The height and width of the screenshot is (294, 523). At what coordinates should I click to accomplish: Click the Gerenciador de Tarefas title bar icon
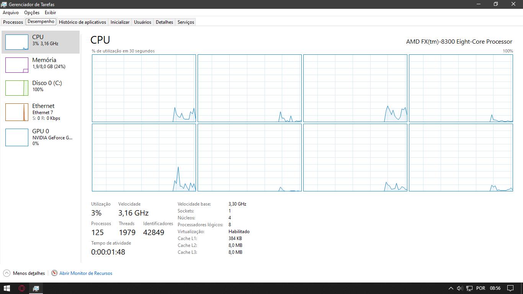tap(5, 4)
